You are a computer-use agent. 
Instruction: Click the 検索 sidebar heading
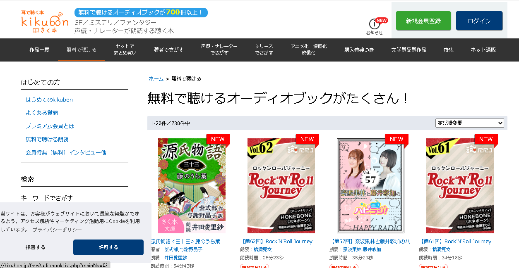pos(27,179)
